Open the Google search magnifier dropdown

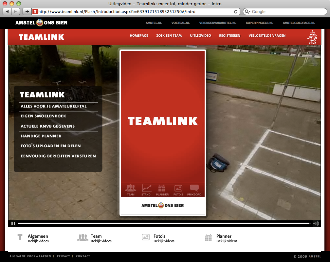tap(247, 11)
